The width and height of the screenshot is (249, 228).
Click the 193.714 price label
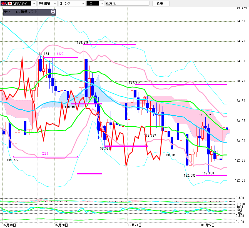pyautogui.click(x=135, y=82)
